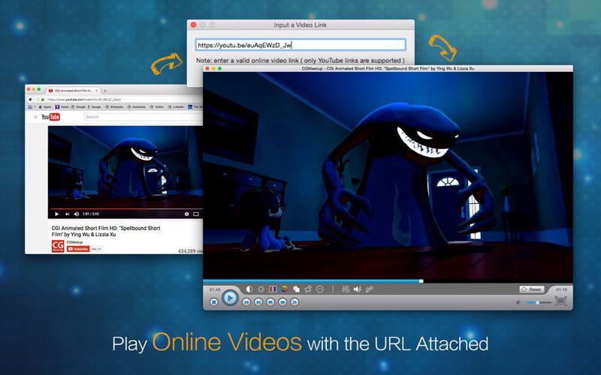Reset video adjustments with Reset button

[x=532, y=289]
